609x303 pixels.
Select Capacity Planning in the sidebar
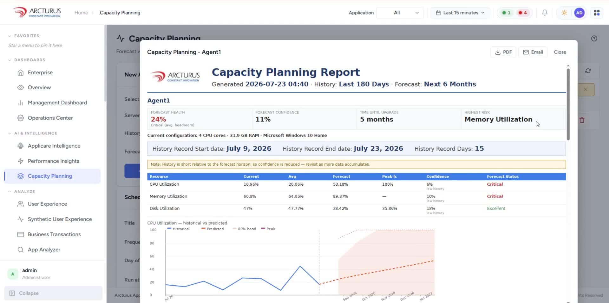[x=52, y=176]
